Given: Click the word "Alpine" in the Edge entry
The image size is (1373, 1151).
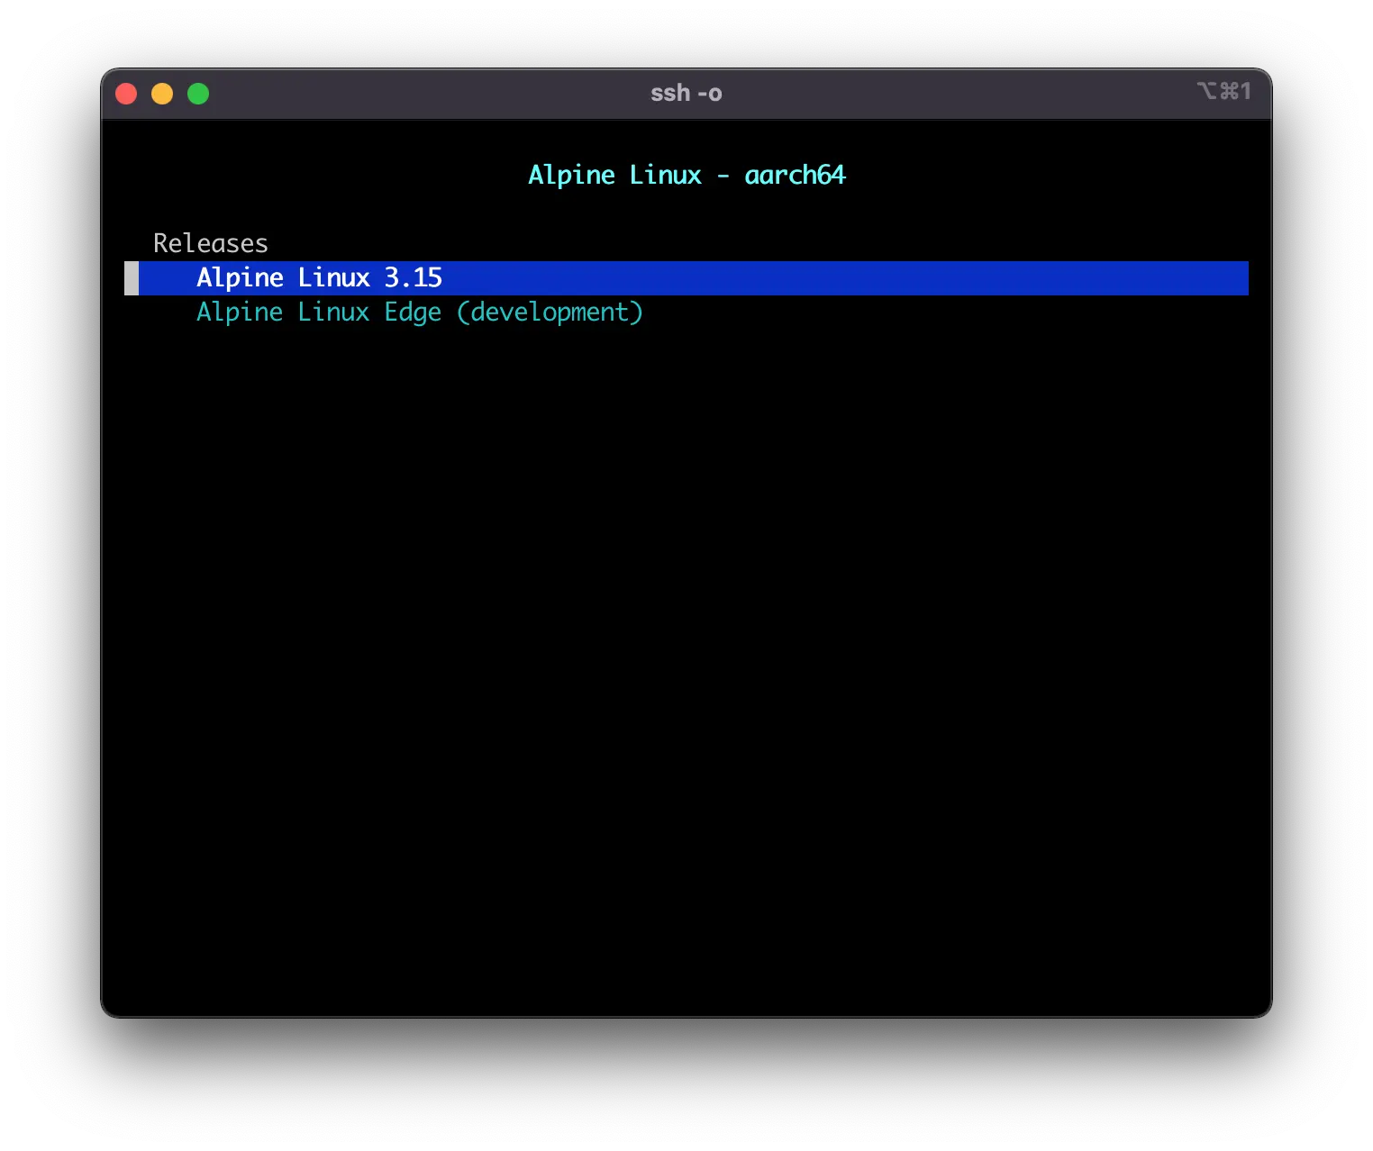Looking at the screenshot, I should [x=240, y=313].
